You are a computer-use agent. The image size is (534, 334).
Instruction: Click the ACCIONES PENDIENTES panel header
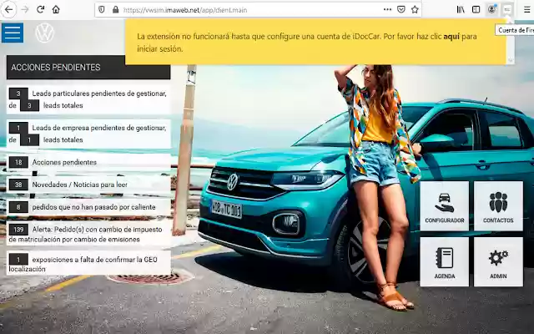click(88, 67)
